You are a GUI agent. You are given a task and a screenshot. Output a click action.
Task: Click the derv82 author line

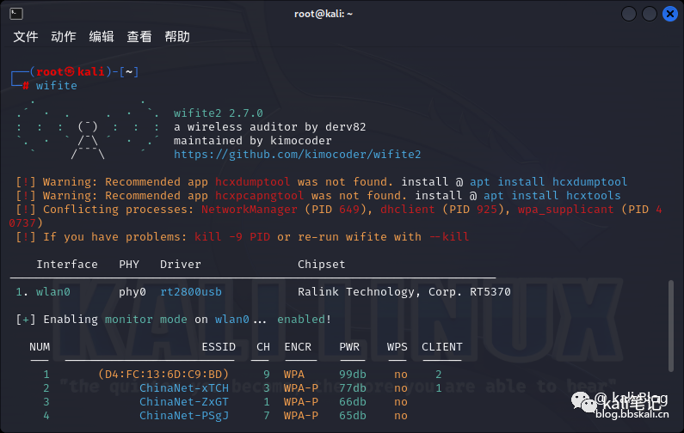click(x=269, y=127)
